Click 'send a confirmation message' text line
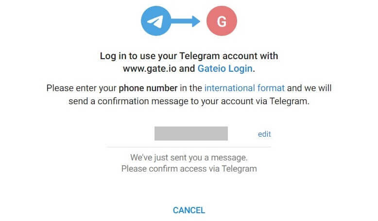The image size is (378, 221). pos(189,102)
